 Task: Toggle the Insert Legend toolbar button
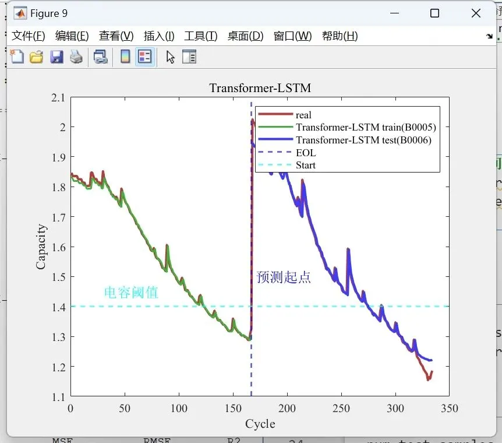tap(144, 57)
